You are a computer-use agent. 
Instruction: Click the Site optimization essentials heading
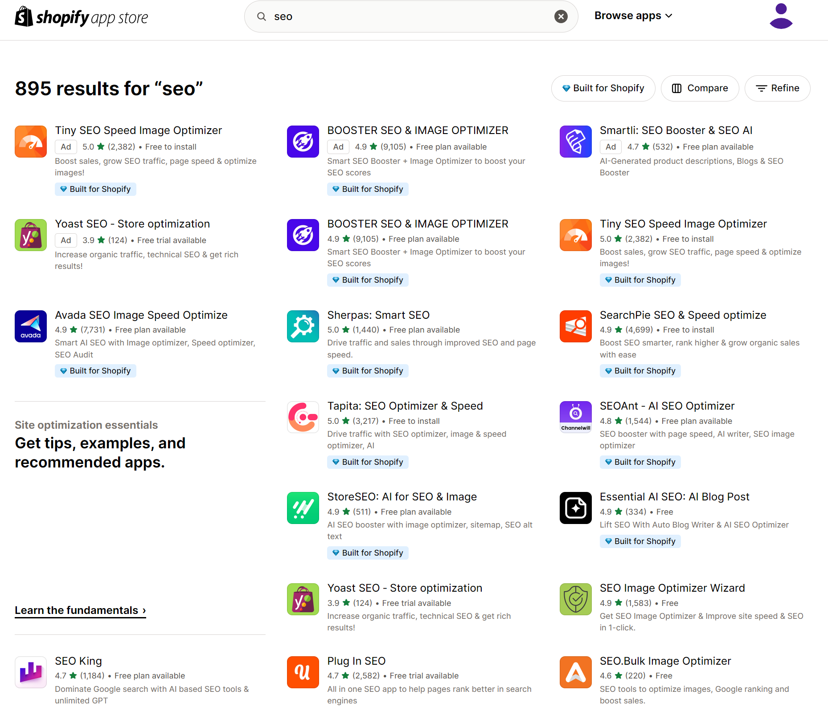(x=86, y=425)
